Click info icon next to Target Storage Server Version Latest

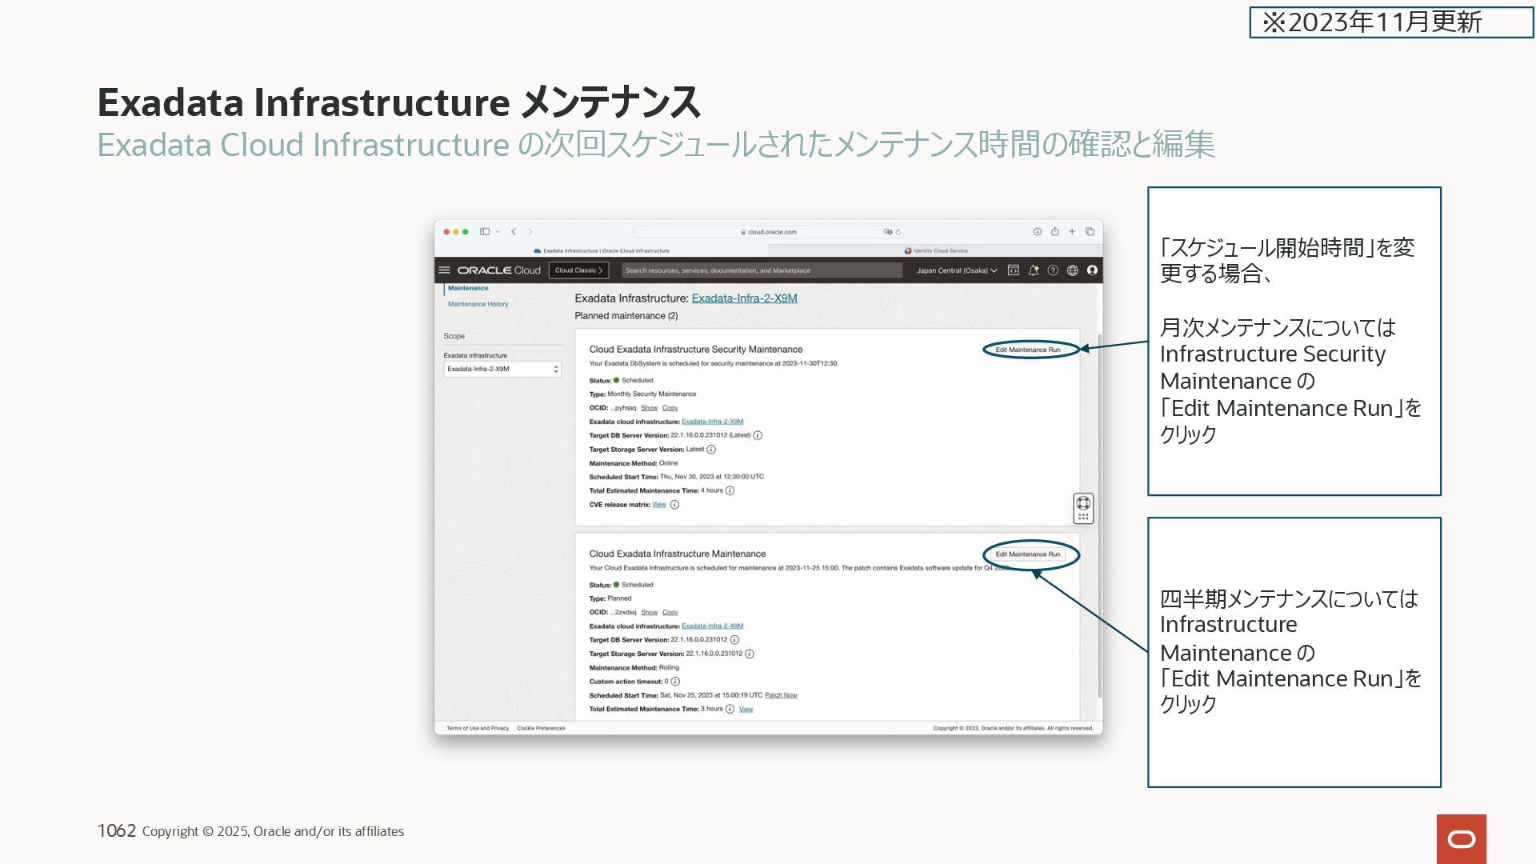pos(711,450)
